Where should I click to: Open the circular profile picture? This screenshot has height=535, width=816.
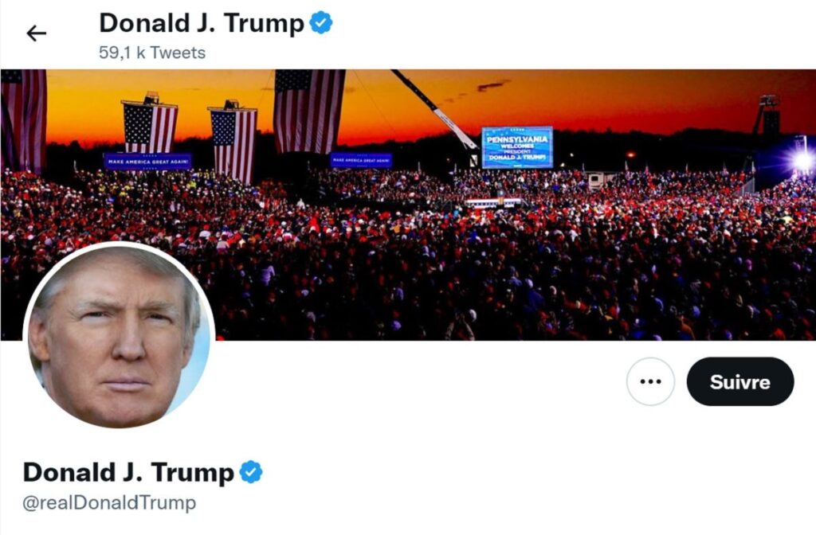(119, 337)
